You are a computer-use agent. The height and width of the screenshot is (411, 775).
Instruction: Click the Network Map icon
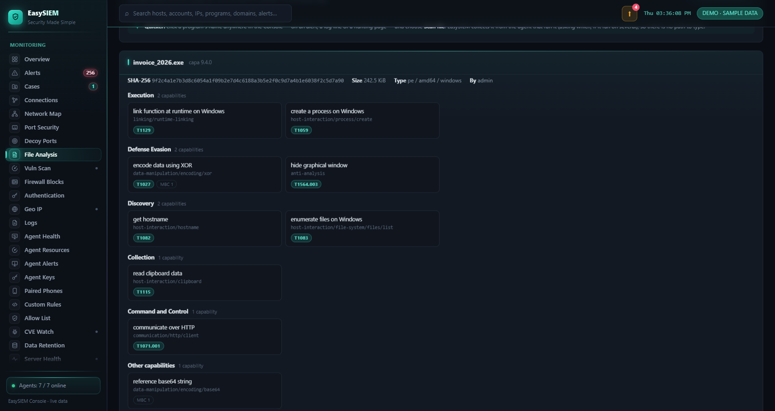click(x=15, y=114)
